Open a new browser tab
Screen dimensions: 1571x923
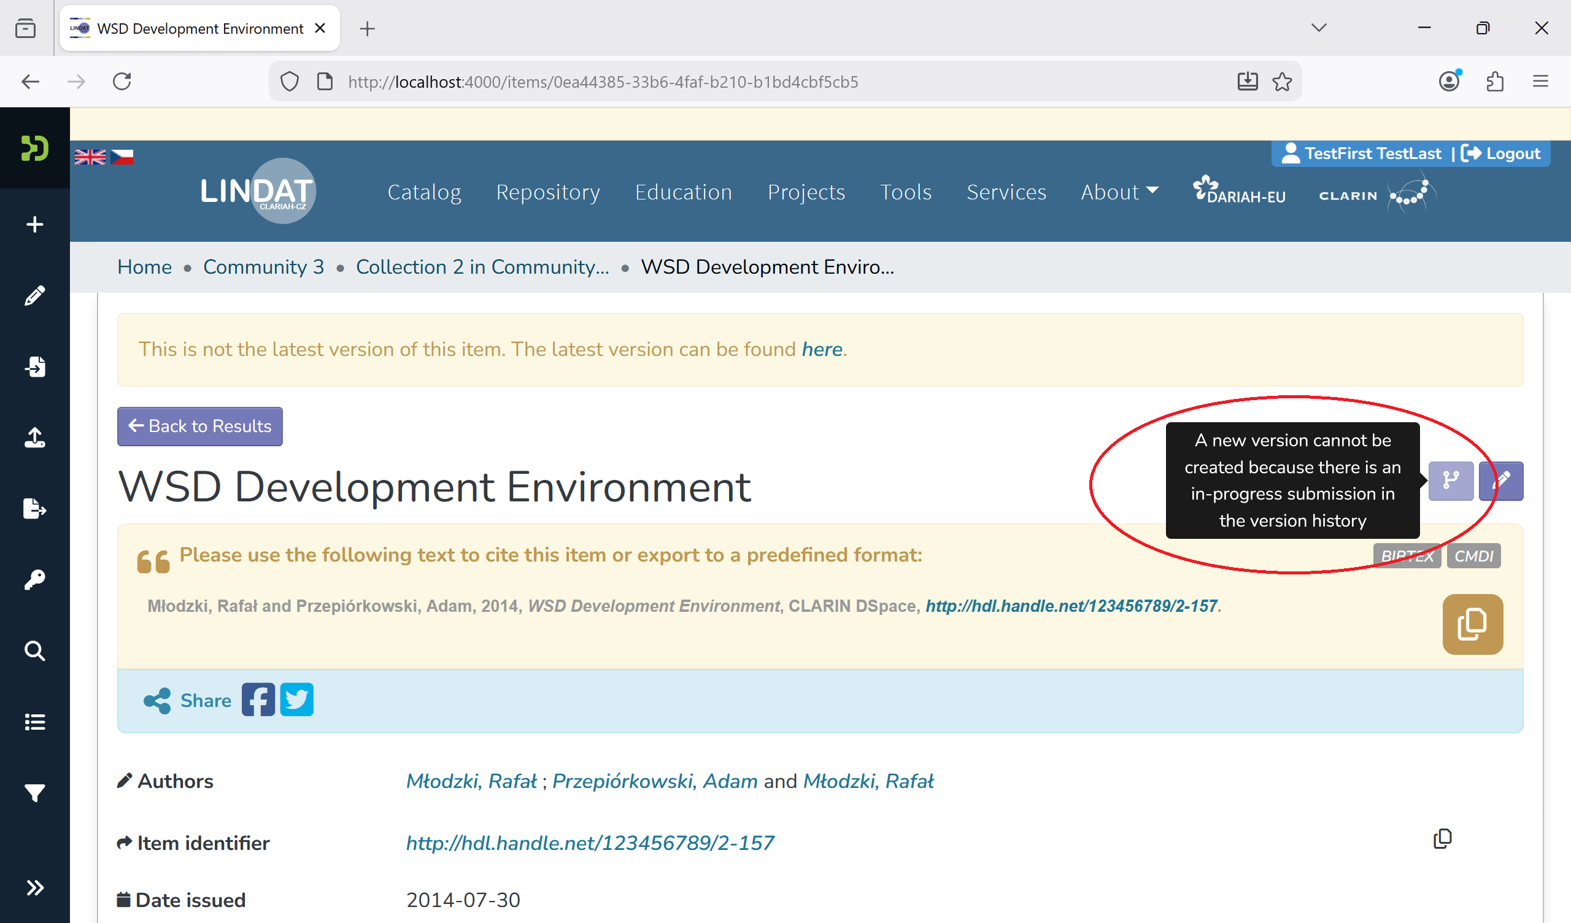[x=367, y=29]
